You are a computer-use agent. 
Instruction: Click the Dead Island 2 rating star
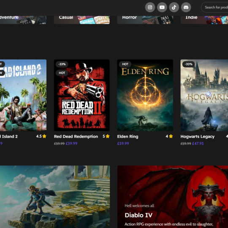click(x=44, y=136)
